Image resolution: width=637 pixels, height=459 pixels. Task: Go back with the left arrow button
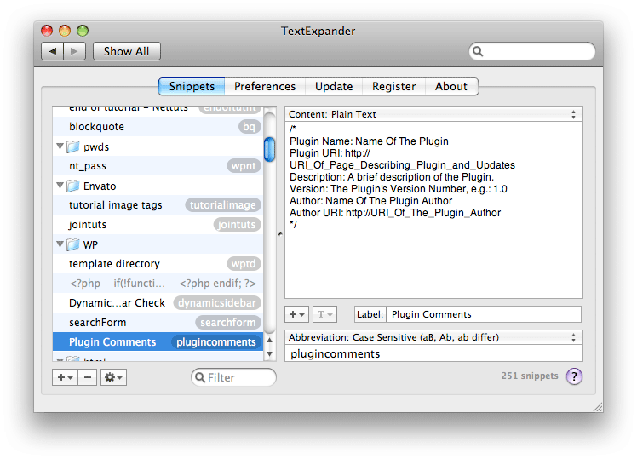click(53, 51)
